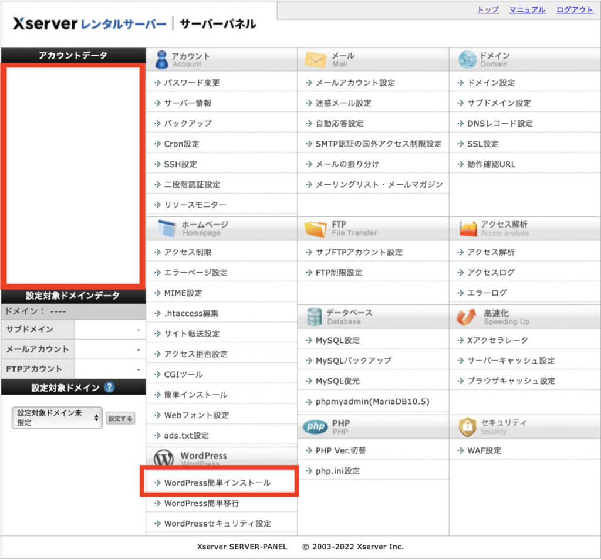
Task: Open Xアクセラレータ
Action: coord(498,341)
